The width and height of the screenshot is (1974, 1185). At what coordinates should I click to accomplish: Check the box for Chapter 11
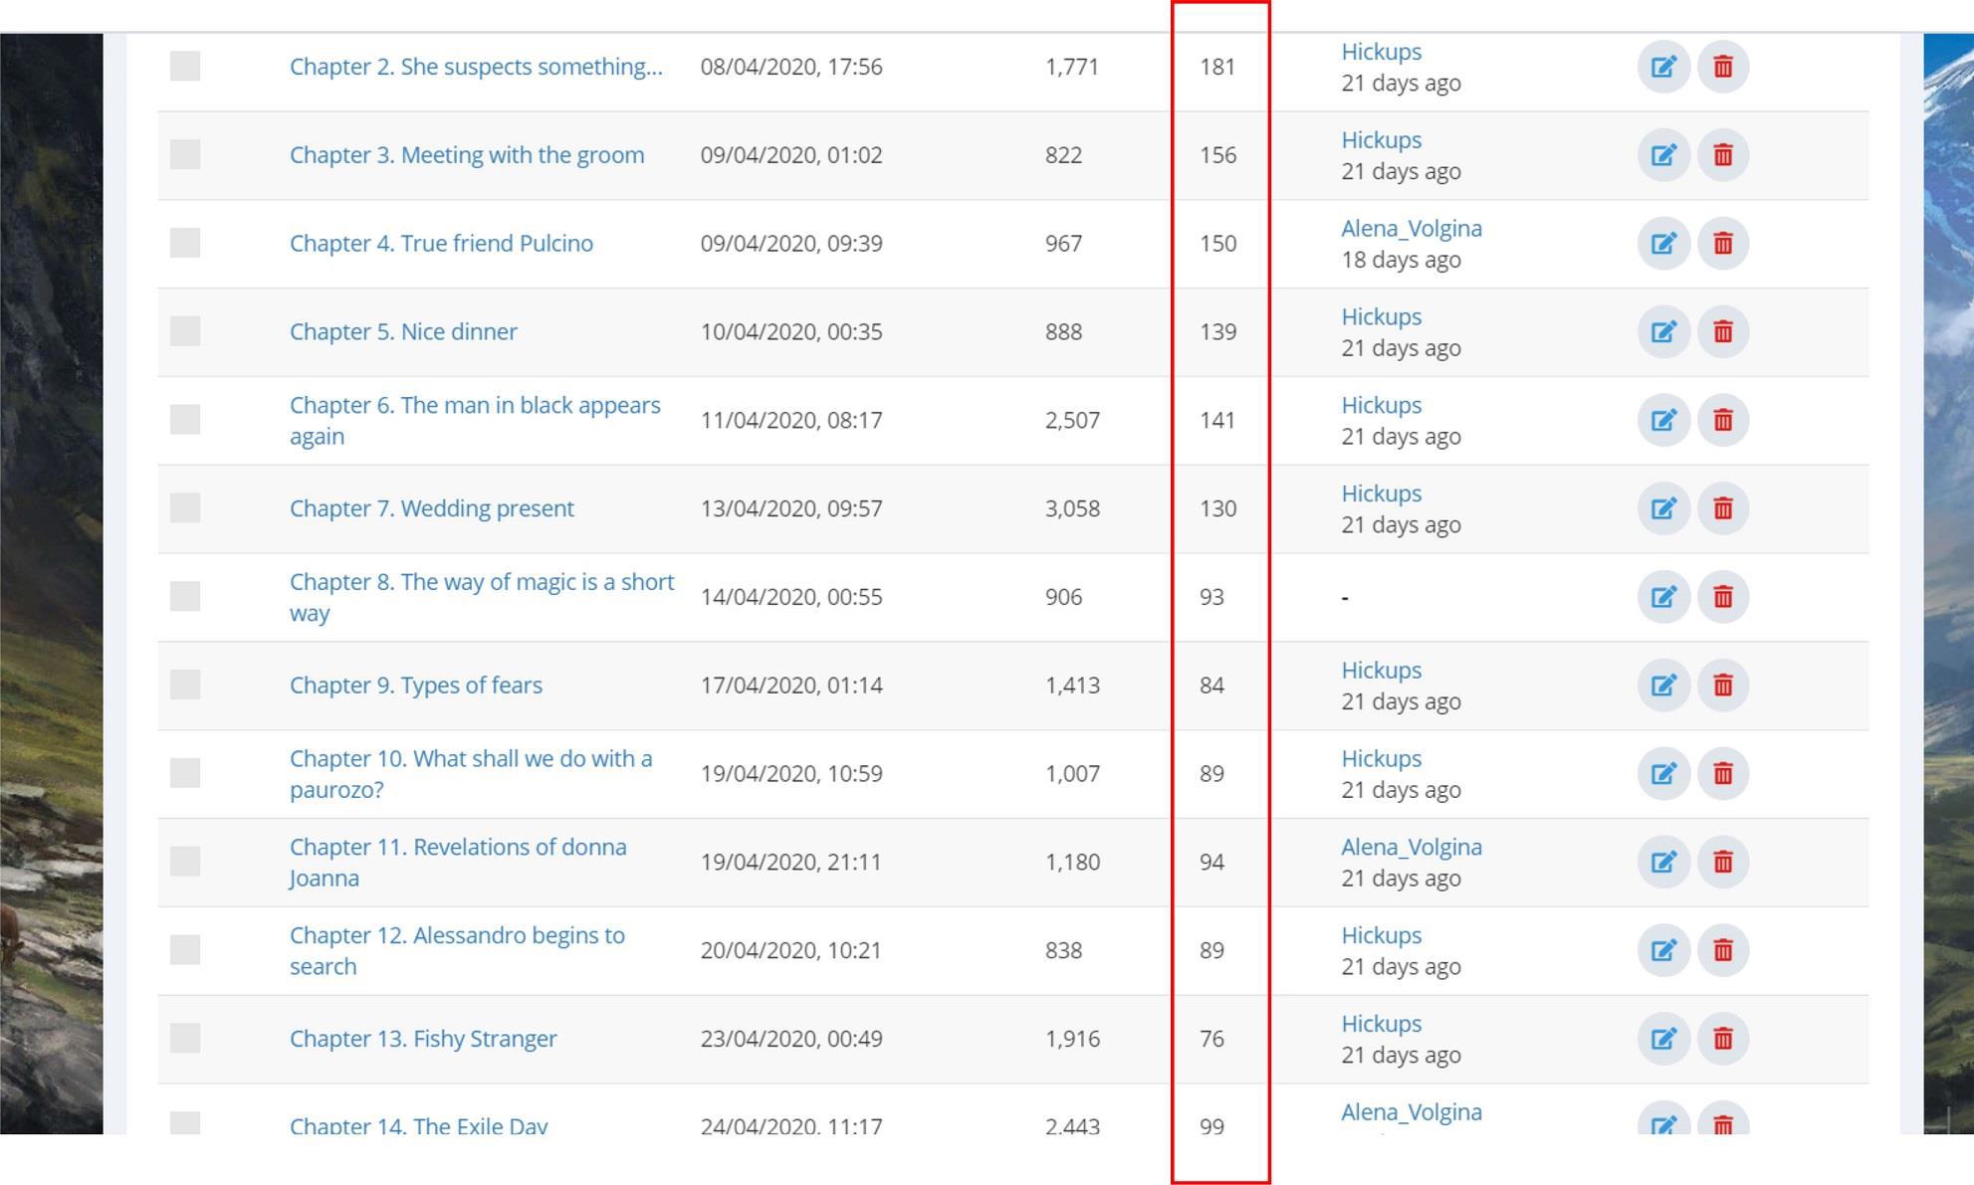pyautogui.click(x=185, y=862)
